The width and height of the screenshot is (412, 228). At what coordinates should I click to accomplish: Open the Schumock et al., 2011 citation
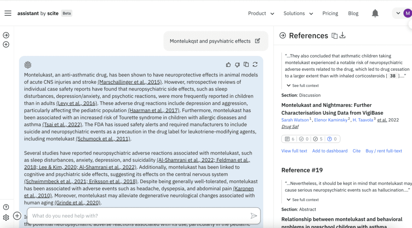(x=103, y=139)
